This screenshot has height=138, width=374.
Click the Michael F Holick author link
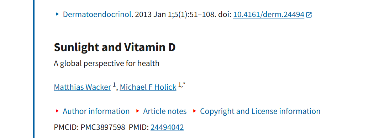pos(148,87)
